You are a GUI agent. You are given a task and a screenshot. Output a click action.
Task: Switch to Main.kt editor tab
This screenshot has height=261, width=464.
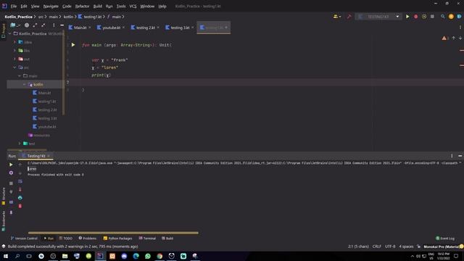pyautogui.click(x=80, y=28)
